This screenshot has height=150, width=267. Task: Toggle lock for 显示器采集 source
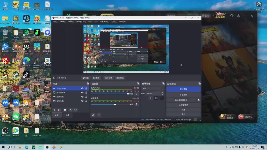[86, 93]
